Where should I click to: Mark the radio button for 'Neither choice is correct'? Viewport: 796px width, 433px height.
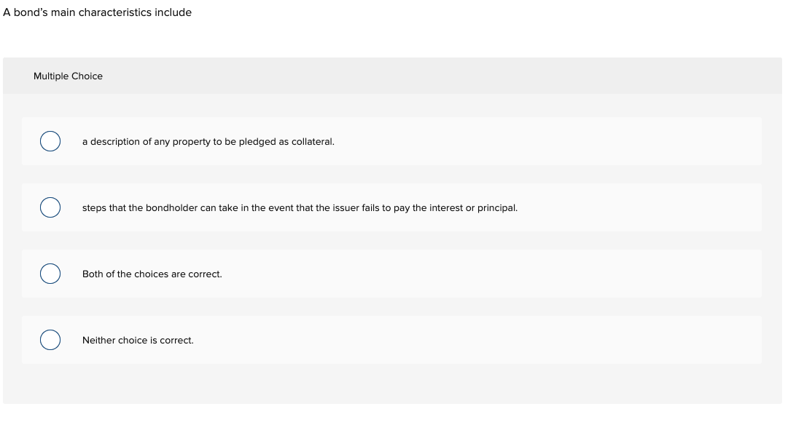tap(50, 340)
